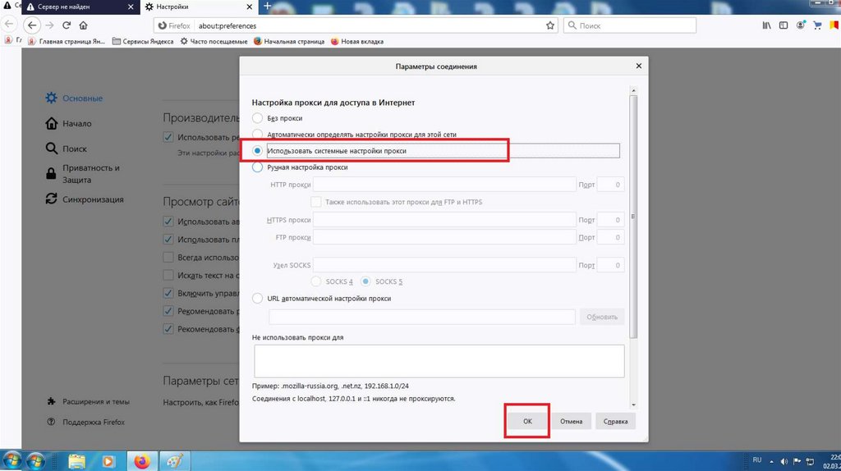Toggle Включить управление checkbox
Viewport: 841px width, 471px height.
[x=168, y=293]
